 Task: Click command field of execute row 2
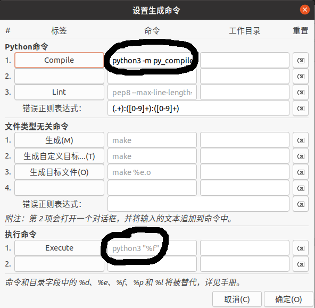click(x=152, y=264)
